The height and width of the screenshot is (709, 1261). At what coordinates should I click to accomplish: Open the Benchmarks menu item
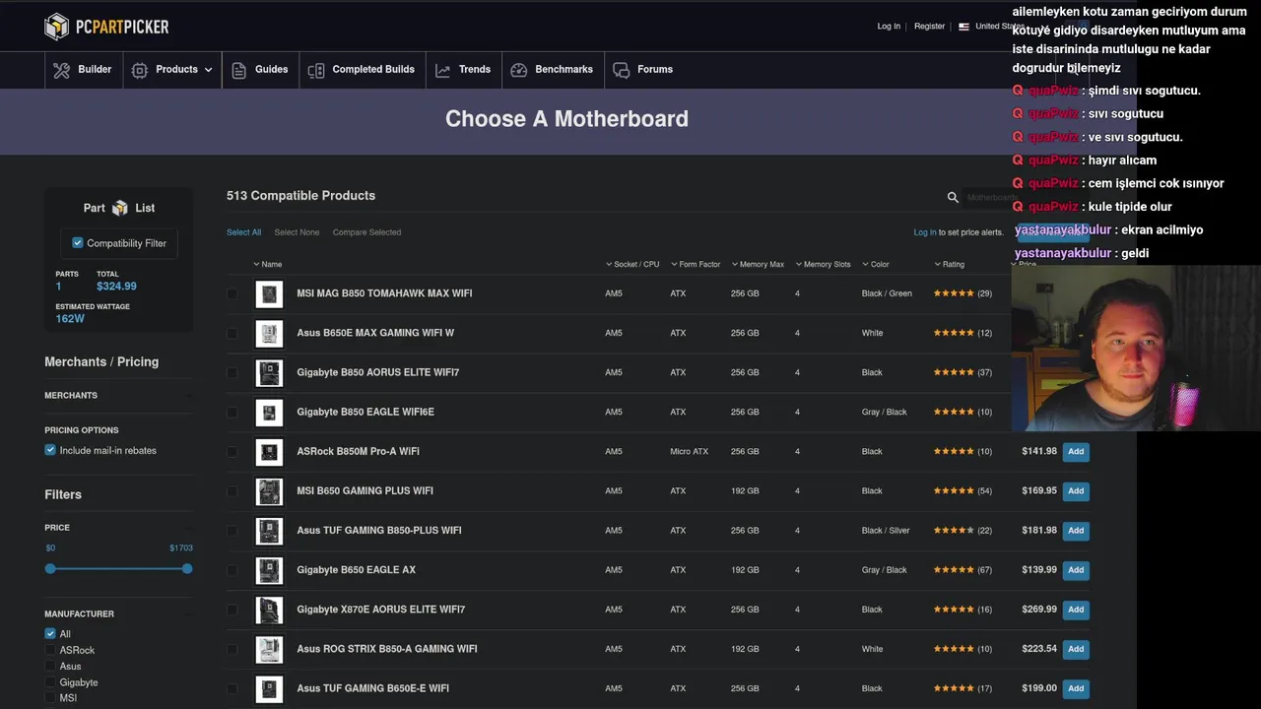pos(564,70)
